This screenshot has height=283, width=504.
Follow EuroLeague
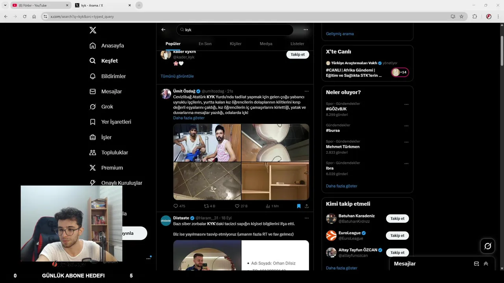tap(397, 235)
